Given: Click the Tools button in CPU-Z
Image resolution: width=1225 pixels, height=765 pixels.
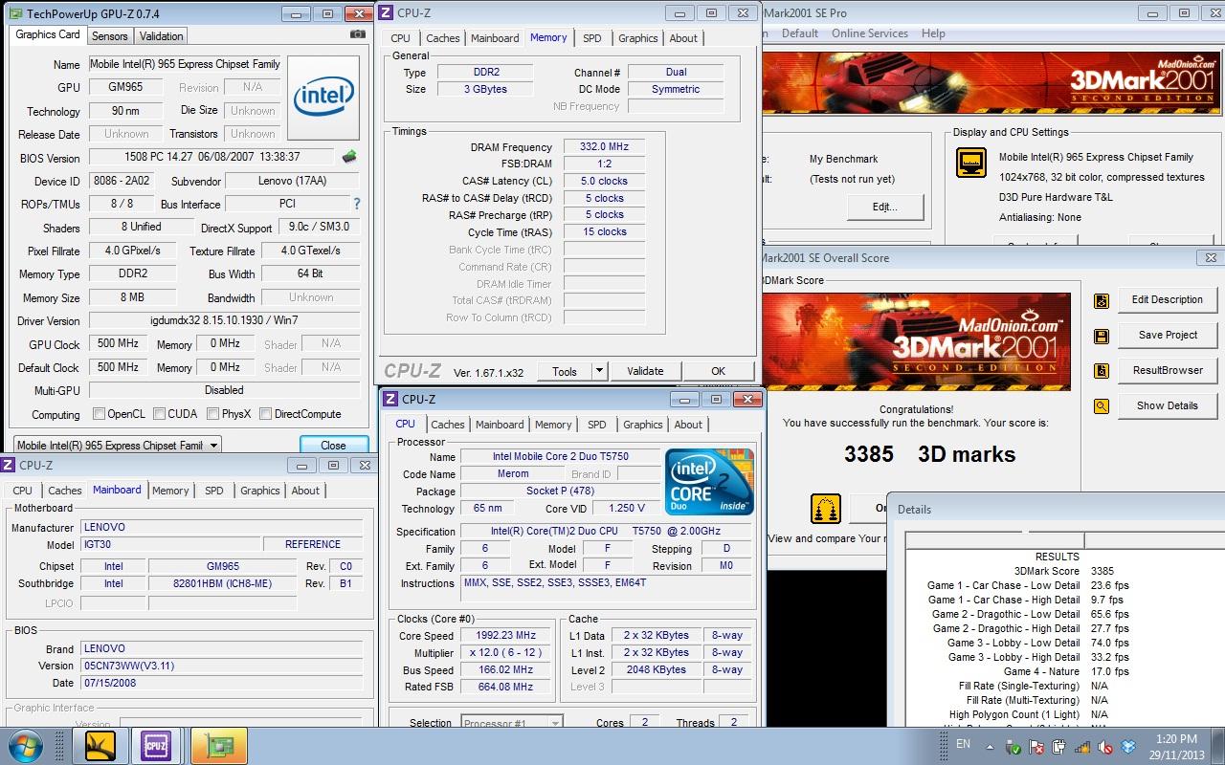Looking at the screenshot, I should (565, 371).
